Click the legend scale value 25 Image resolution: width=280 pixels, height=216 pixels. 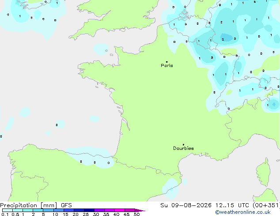(86, 214)
